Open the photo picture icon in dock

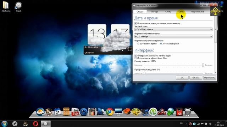point(49,112)
